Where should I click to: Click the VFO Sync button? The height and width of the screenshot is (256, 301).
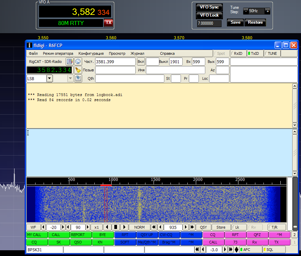pos(209,7)
